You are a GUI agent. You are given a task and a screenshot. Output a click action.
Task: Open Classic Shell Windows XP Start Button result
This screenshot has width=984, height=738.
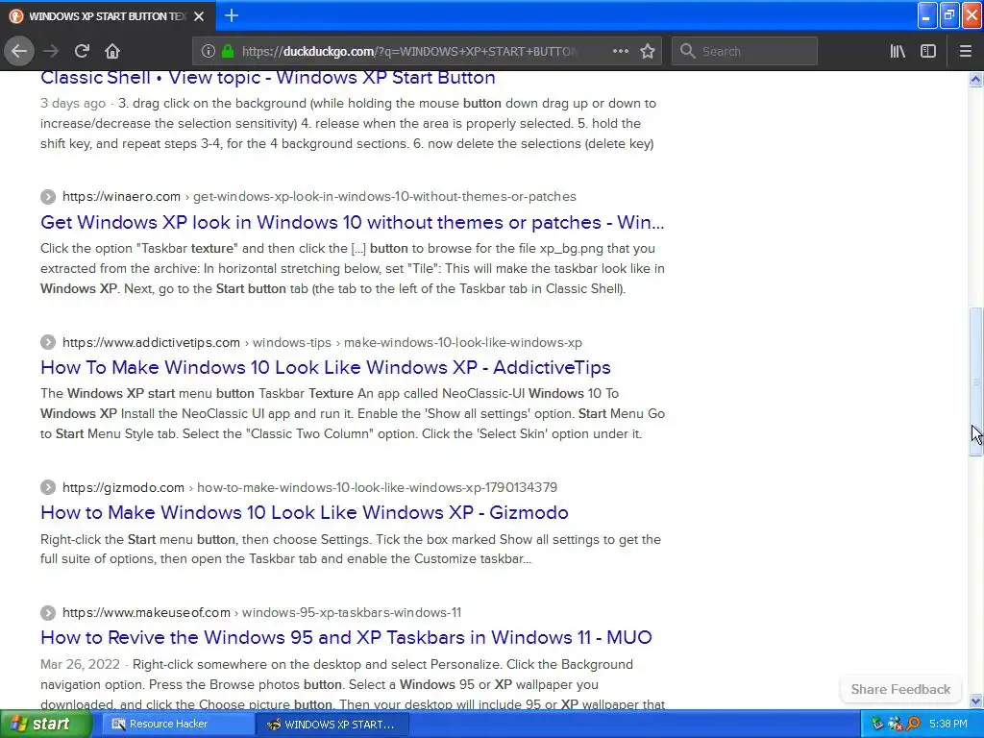pos(268,77)
